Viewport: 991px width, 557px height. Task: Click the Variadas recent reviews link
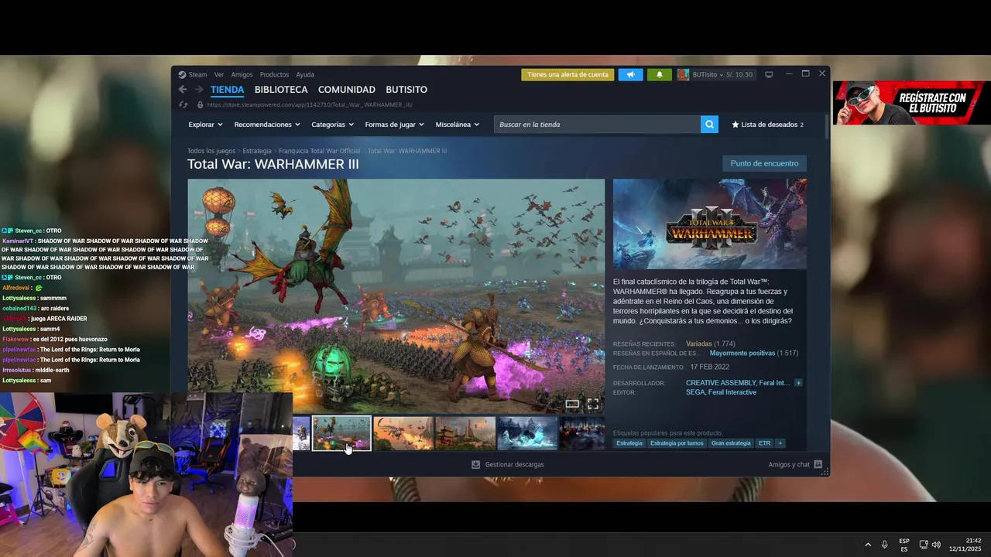[699, 343]
